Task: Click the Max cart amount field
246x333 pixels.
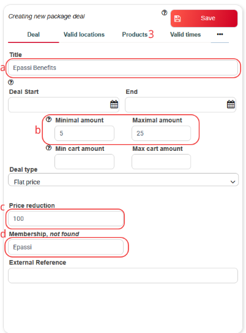Action: pos(161,162)
